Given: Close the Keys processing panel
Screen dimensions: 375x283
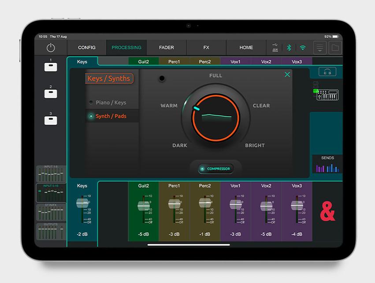Looking at the screenshot, I should 287,75.
